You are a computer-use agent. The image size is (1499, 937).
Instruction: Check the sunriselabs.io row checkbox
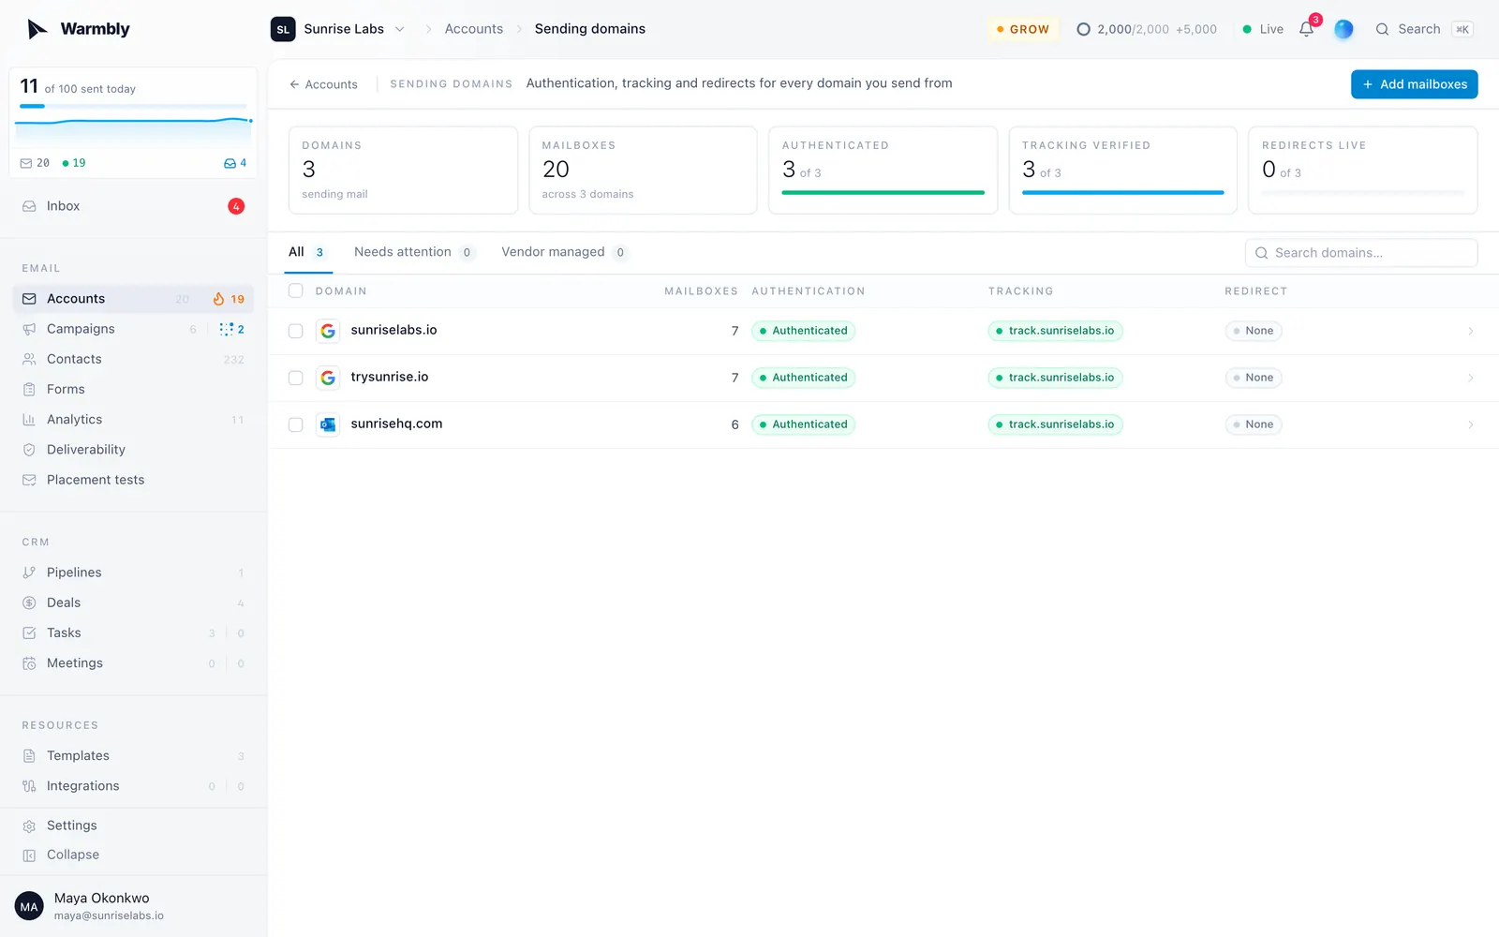[296, 331]
